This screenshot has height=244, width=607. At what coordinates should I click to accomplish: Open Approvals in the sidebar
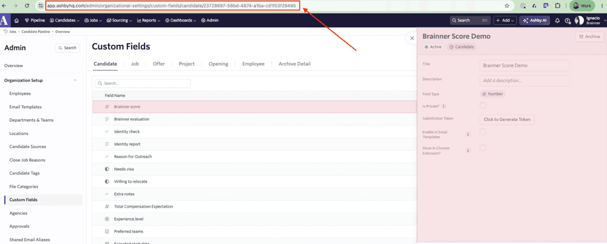[19, 226]
